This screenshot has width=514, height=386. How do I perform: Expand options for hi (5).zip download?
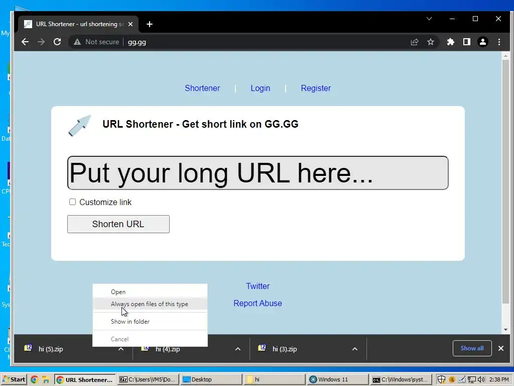(x=121, y=349)
